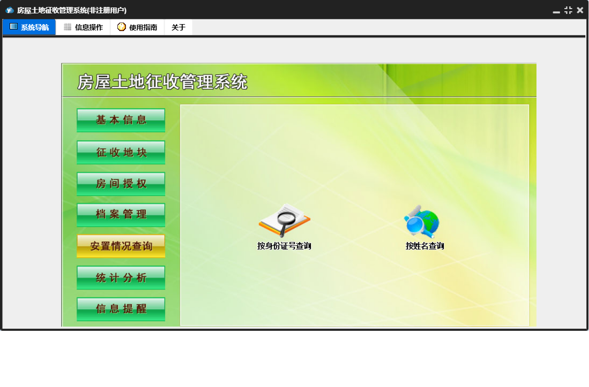Open 信息提醒 section

pyautogui.click(x=121, y=309)
